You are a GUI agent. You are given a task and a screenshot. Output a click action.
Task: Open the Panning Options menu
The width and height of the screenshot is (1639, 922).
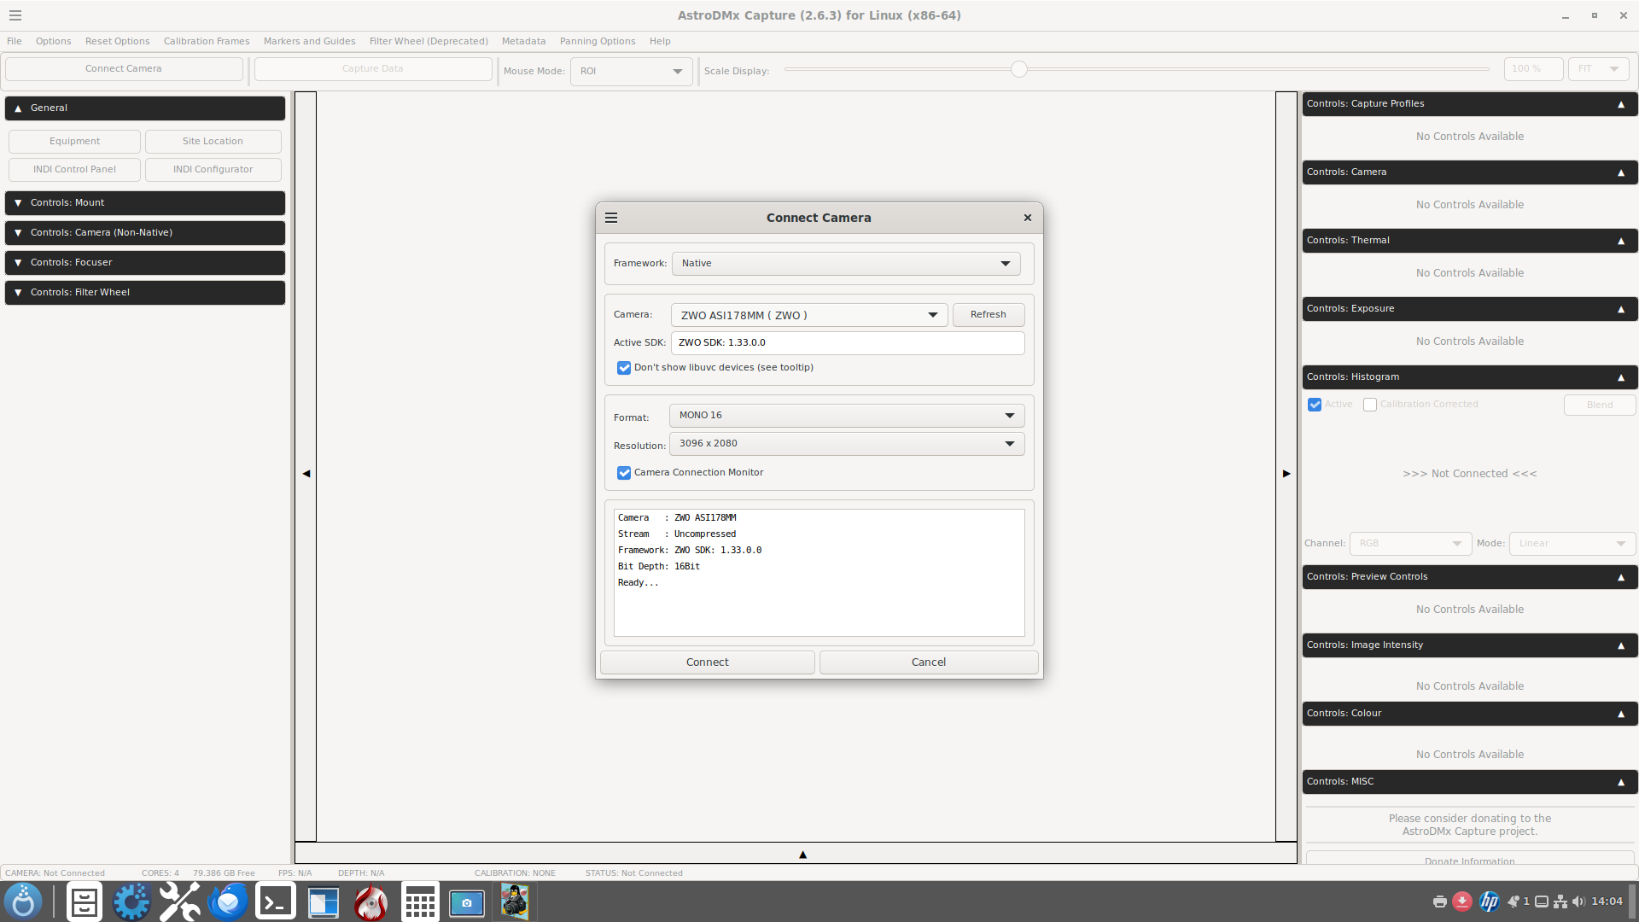597,41
